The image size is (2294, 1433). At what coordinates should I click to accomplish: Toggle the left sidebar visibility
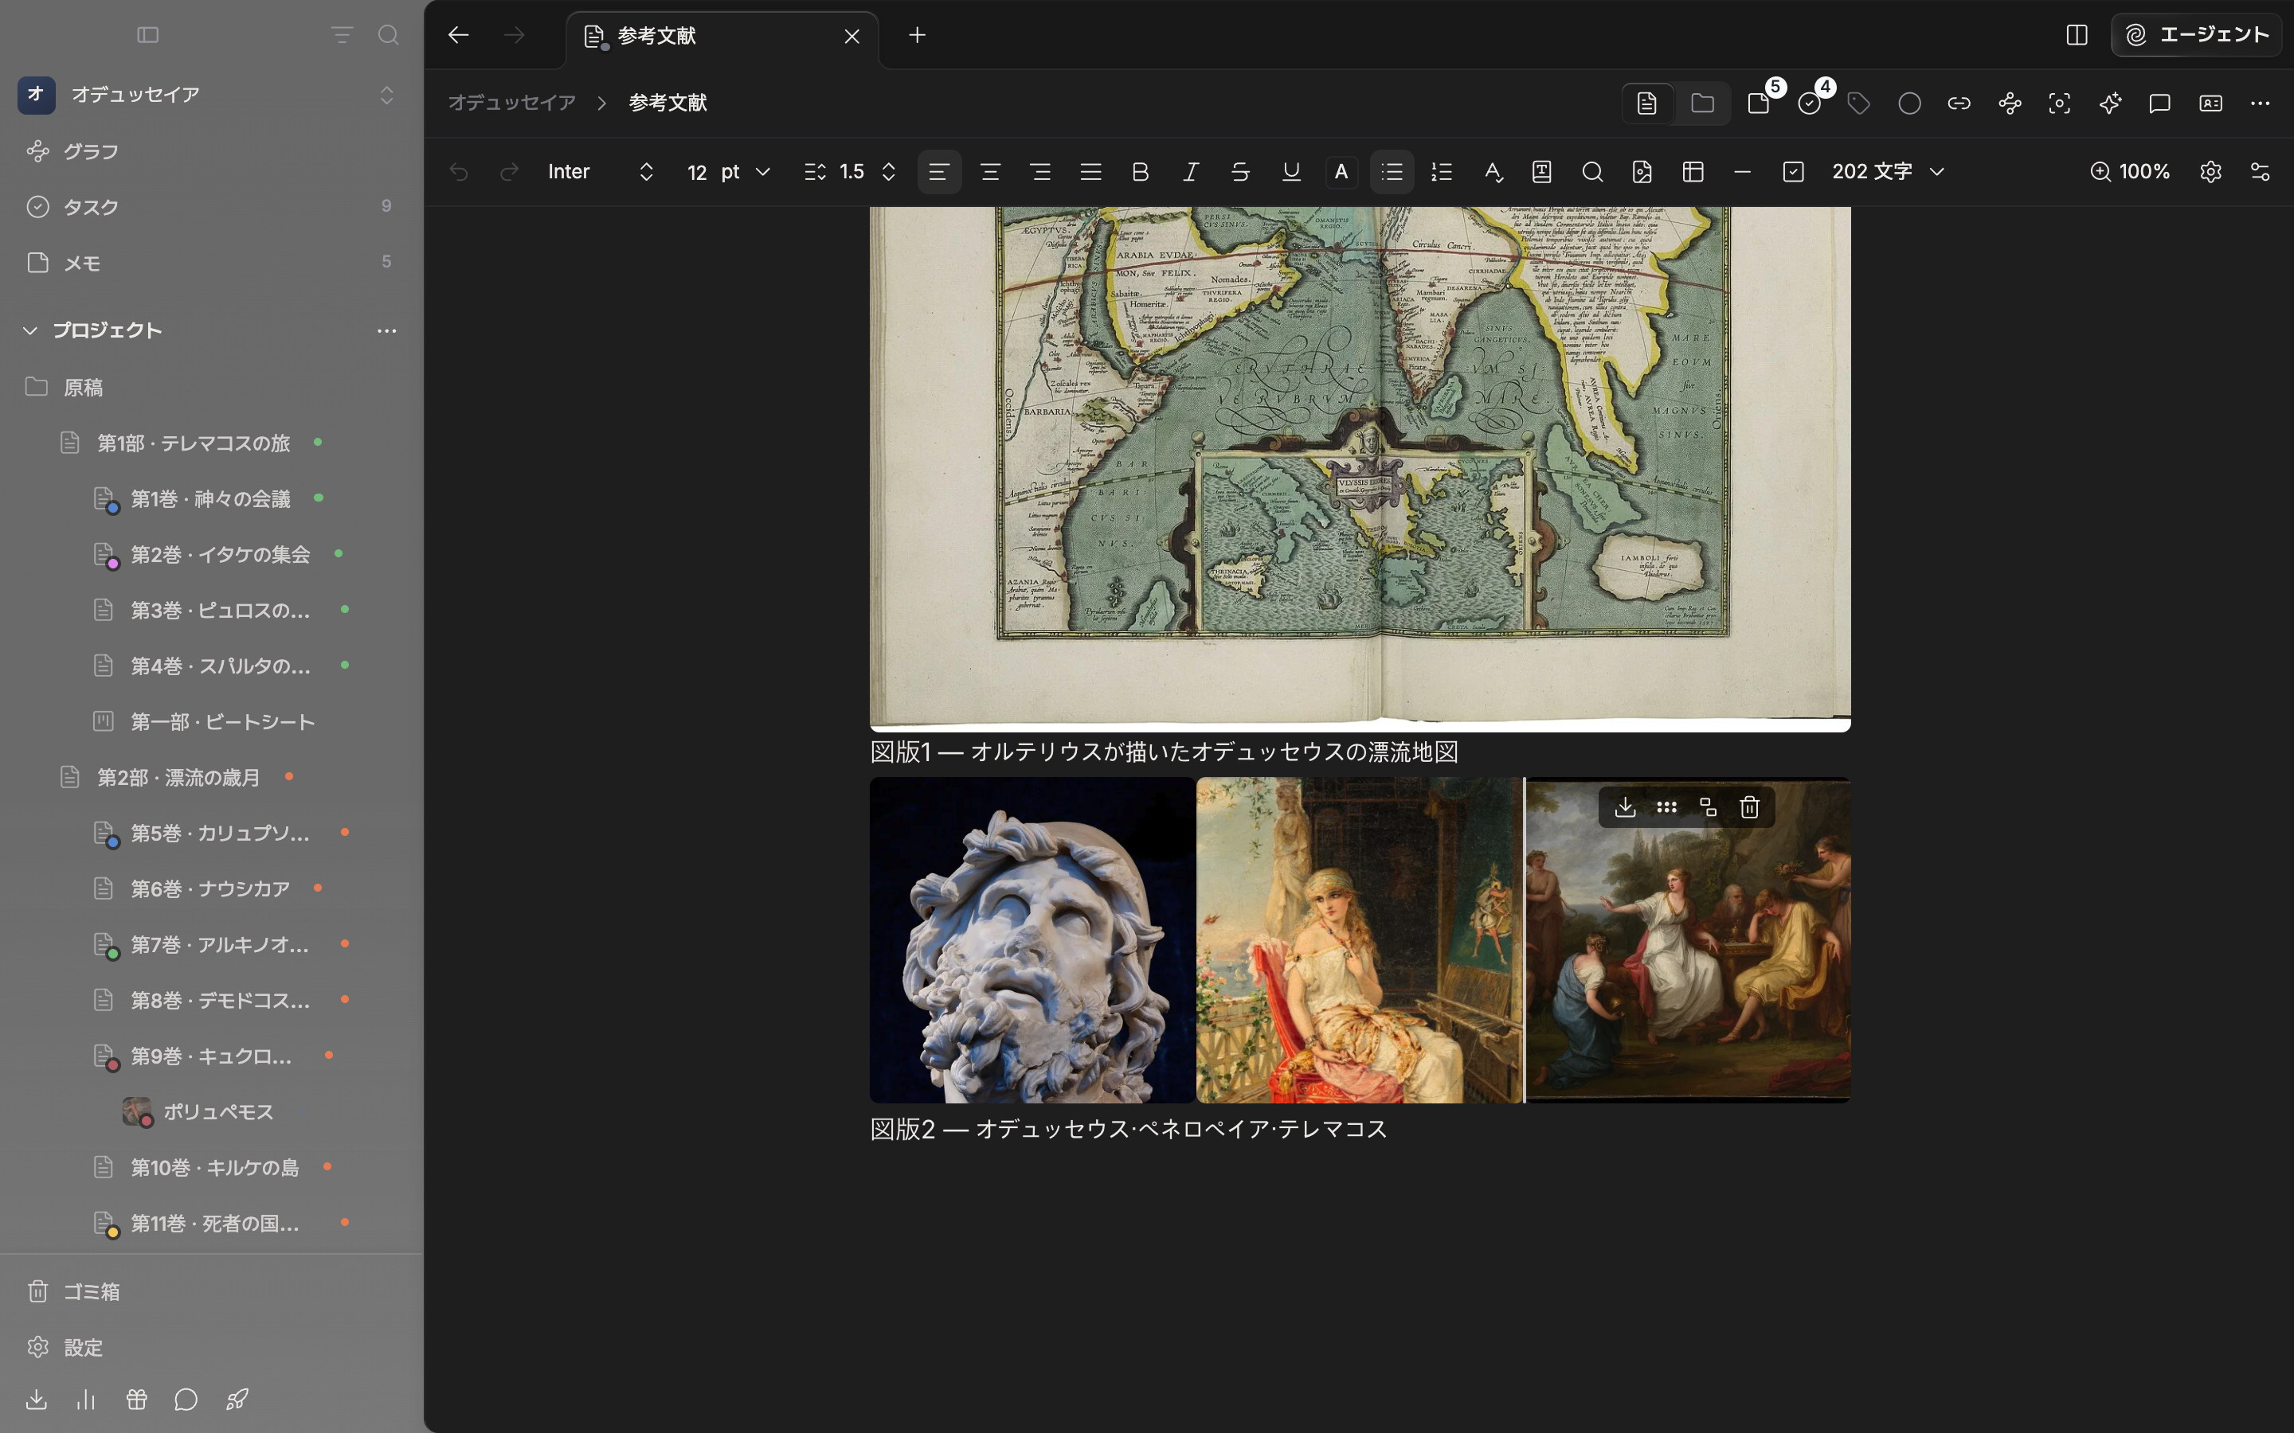click(148, 35)
